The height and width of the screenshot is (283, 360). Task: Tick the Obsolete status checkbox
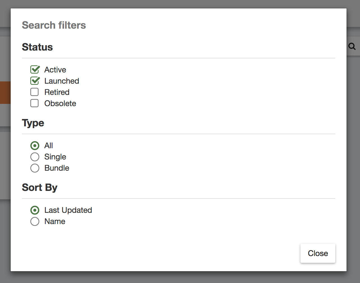(35, 103)
